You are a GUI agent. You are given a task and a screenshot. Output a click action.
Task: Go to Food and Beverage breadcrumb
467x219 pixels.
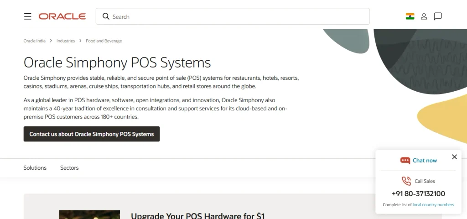[104, 41]
